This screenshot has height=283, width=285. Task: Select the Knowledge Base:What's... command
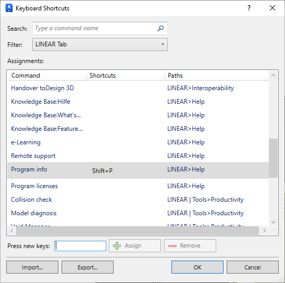click(46, 115)
